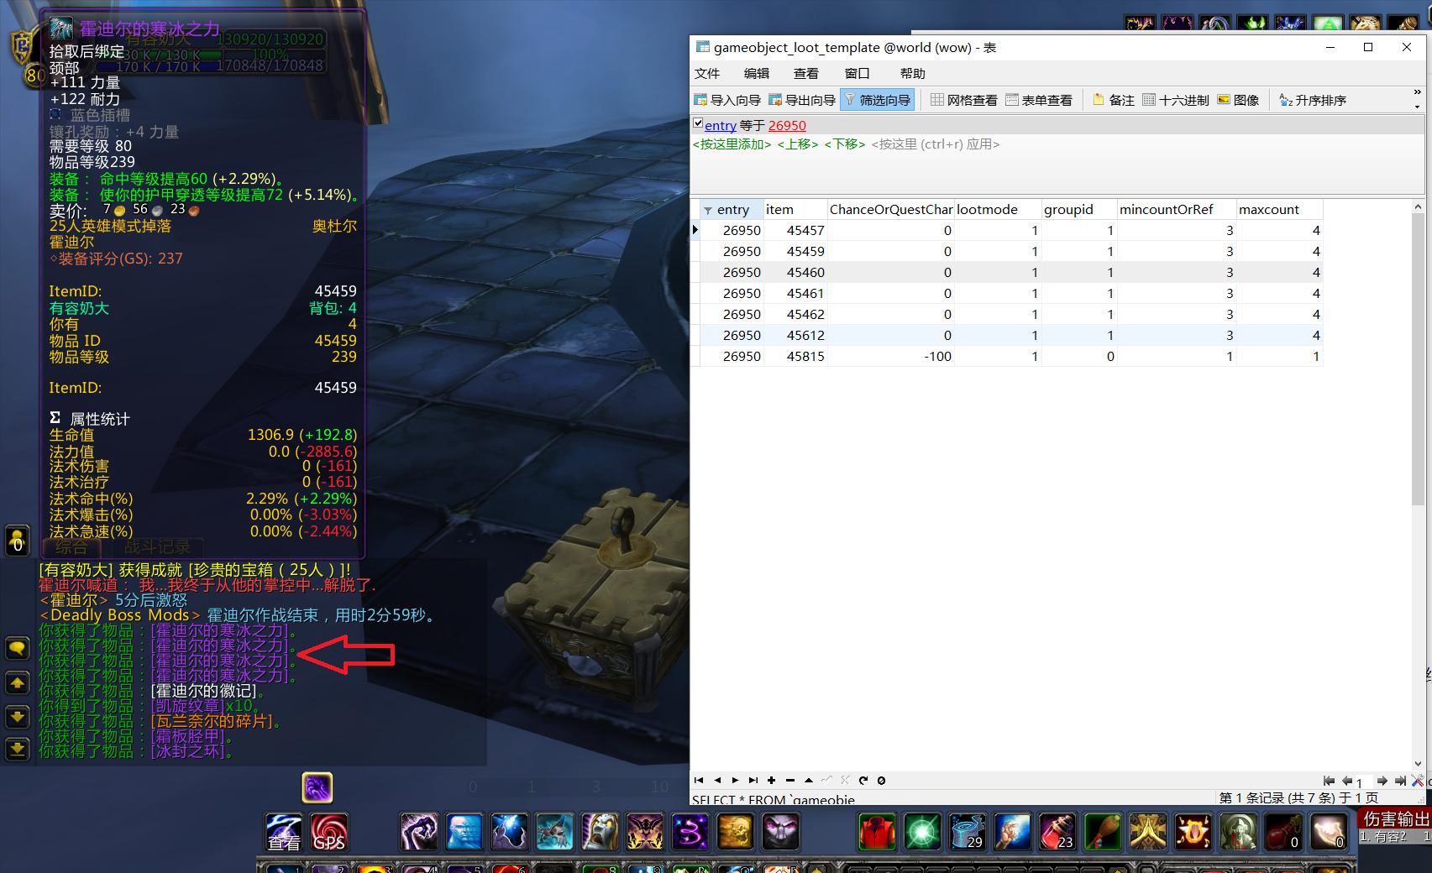Click <按这里添加> to add a filter

[x=732, y=144]
